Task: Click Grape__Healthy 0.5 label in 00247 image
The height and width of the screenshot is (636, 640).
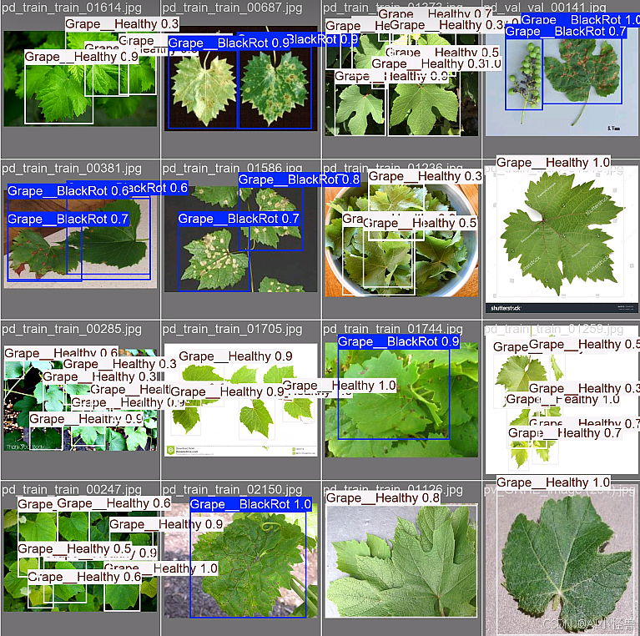Action: pyautogui.click(x=75, y=548)
